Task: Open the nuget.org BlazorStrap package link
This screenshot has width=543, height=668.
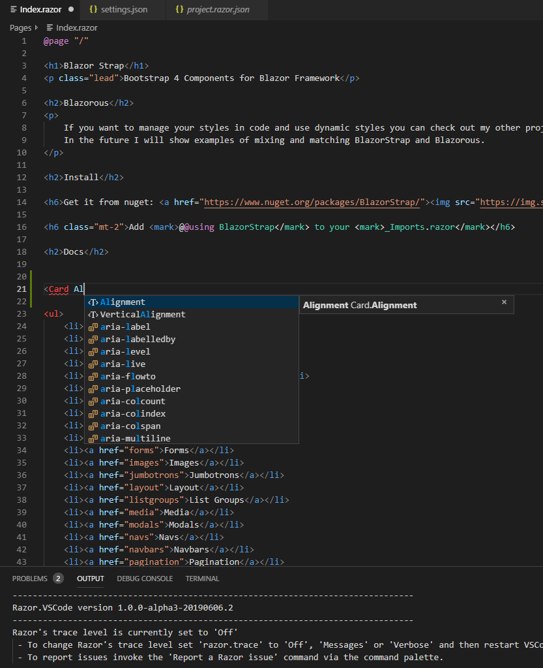Action: coord(312,202)
